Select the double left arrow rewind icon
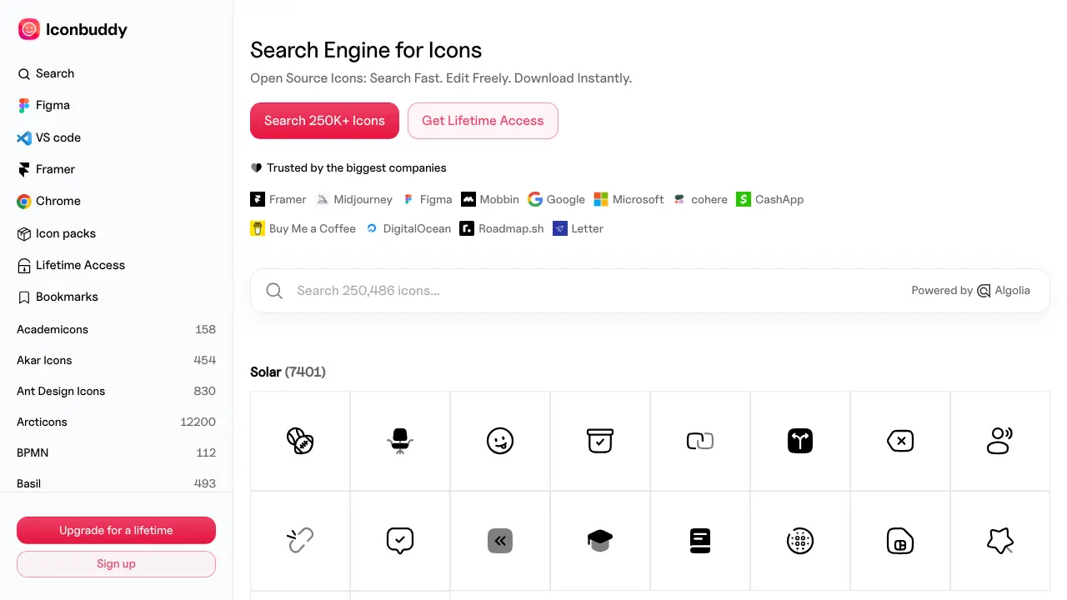1067x600 pixels. pos(500,541)
